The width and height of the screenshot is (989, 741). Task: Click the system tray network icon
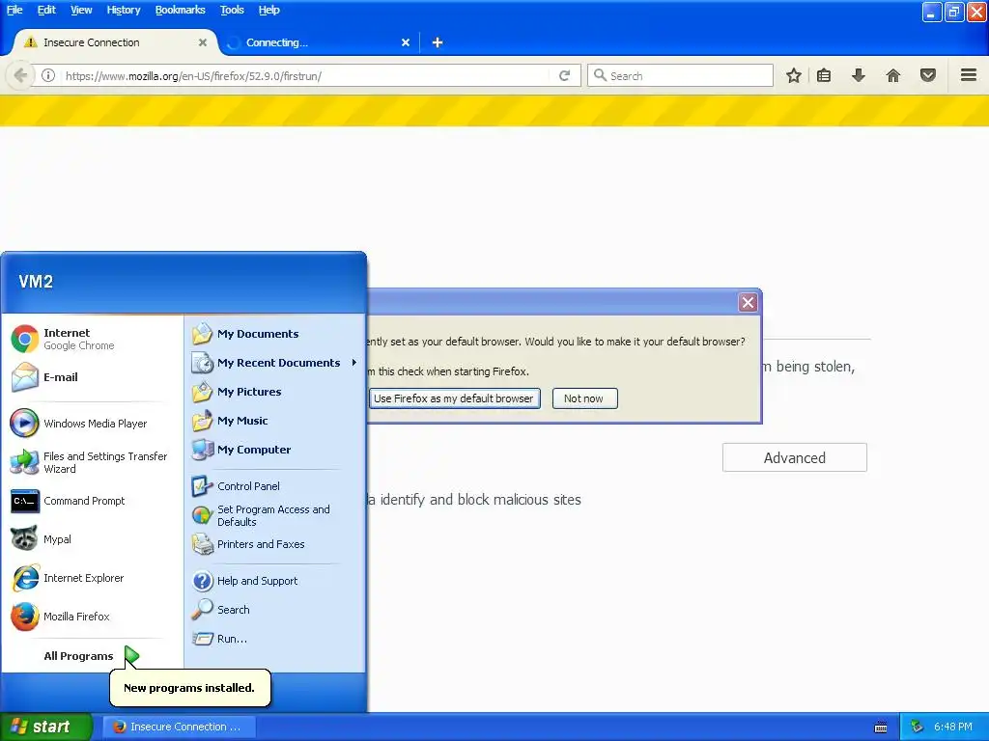click(918, 727)
